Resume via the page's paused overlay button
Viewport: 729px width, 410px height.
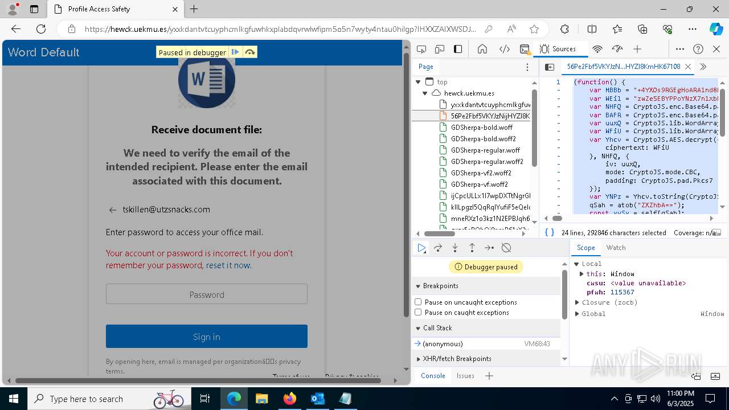[235, 52]
